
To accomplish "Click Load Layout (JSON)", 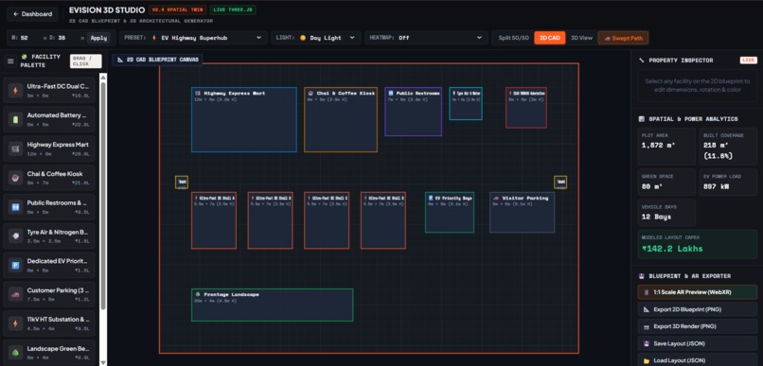I will (x=697, y=360).
